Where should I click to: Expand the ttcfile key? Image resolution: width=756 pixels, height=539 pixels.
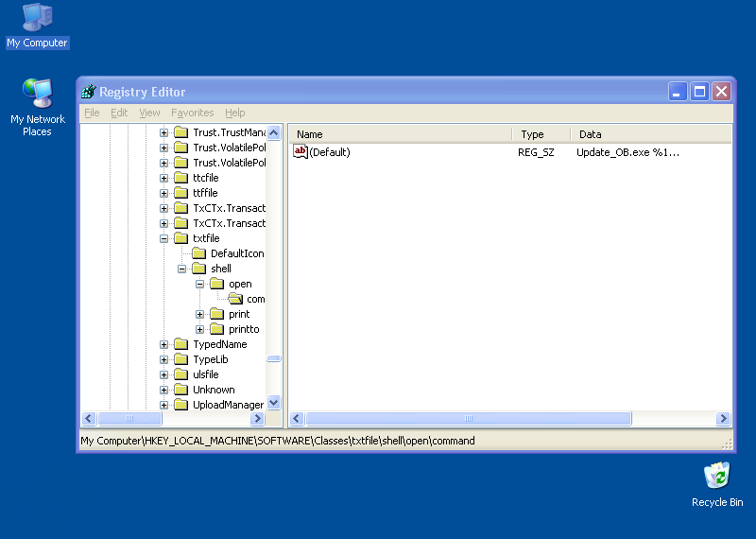(x=163, y=178)
